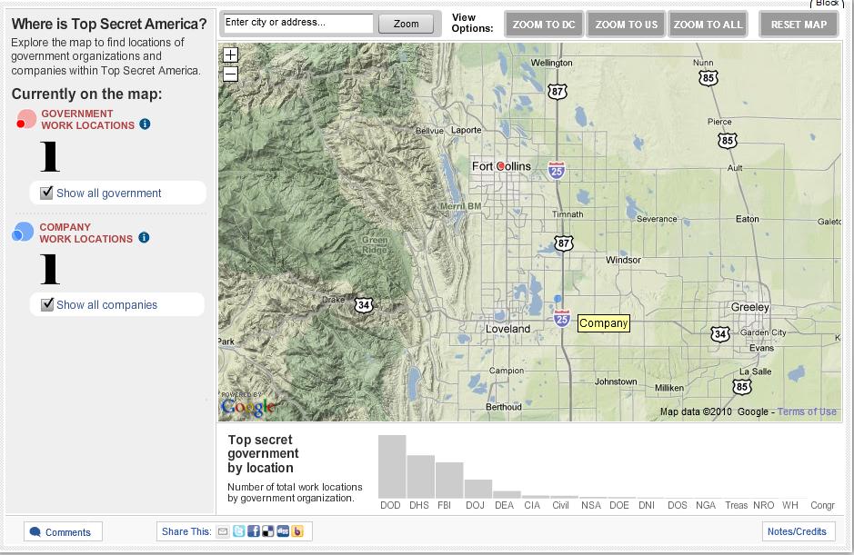Viewport: 854px width, 555px height.
Task: Click the Zoom button next to address field
Action: [406, 25]
